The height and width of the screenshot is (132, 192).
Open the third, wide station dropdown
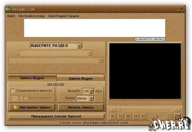click(101, 60)
